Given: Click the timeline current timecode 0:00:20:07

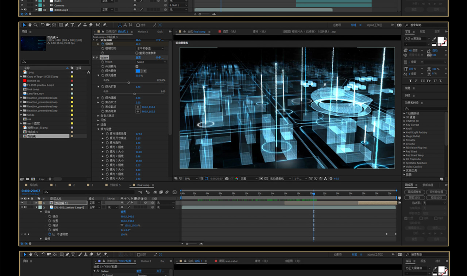Looking at the screenshot, I should tap(31, 191).
